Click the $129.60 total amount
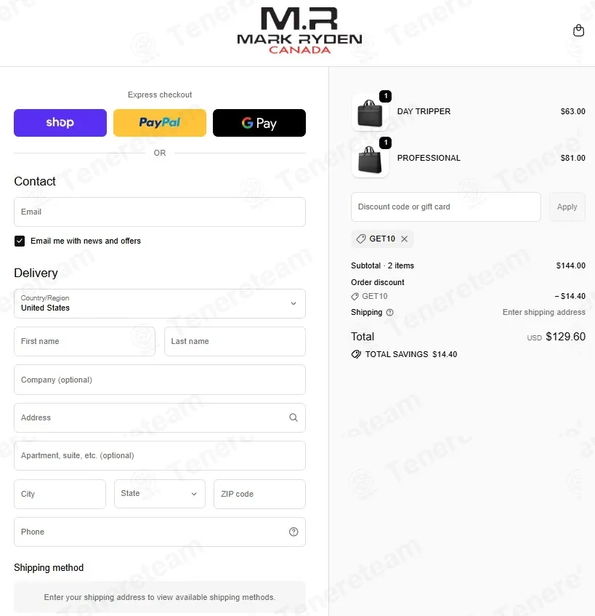 point(565,337)
